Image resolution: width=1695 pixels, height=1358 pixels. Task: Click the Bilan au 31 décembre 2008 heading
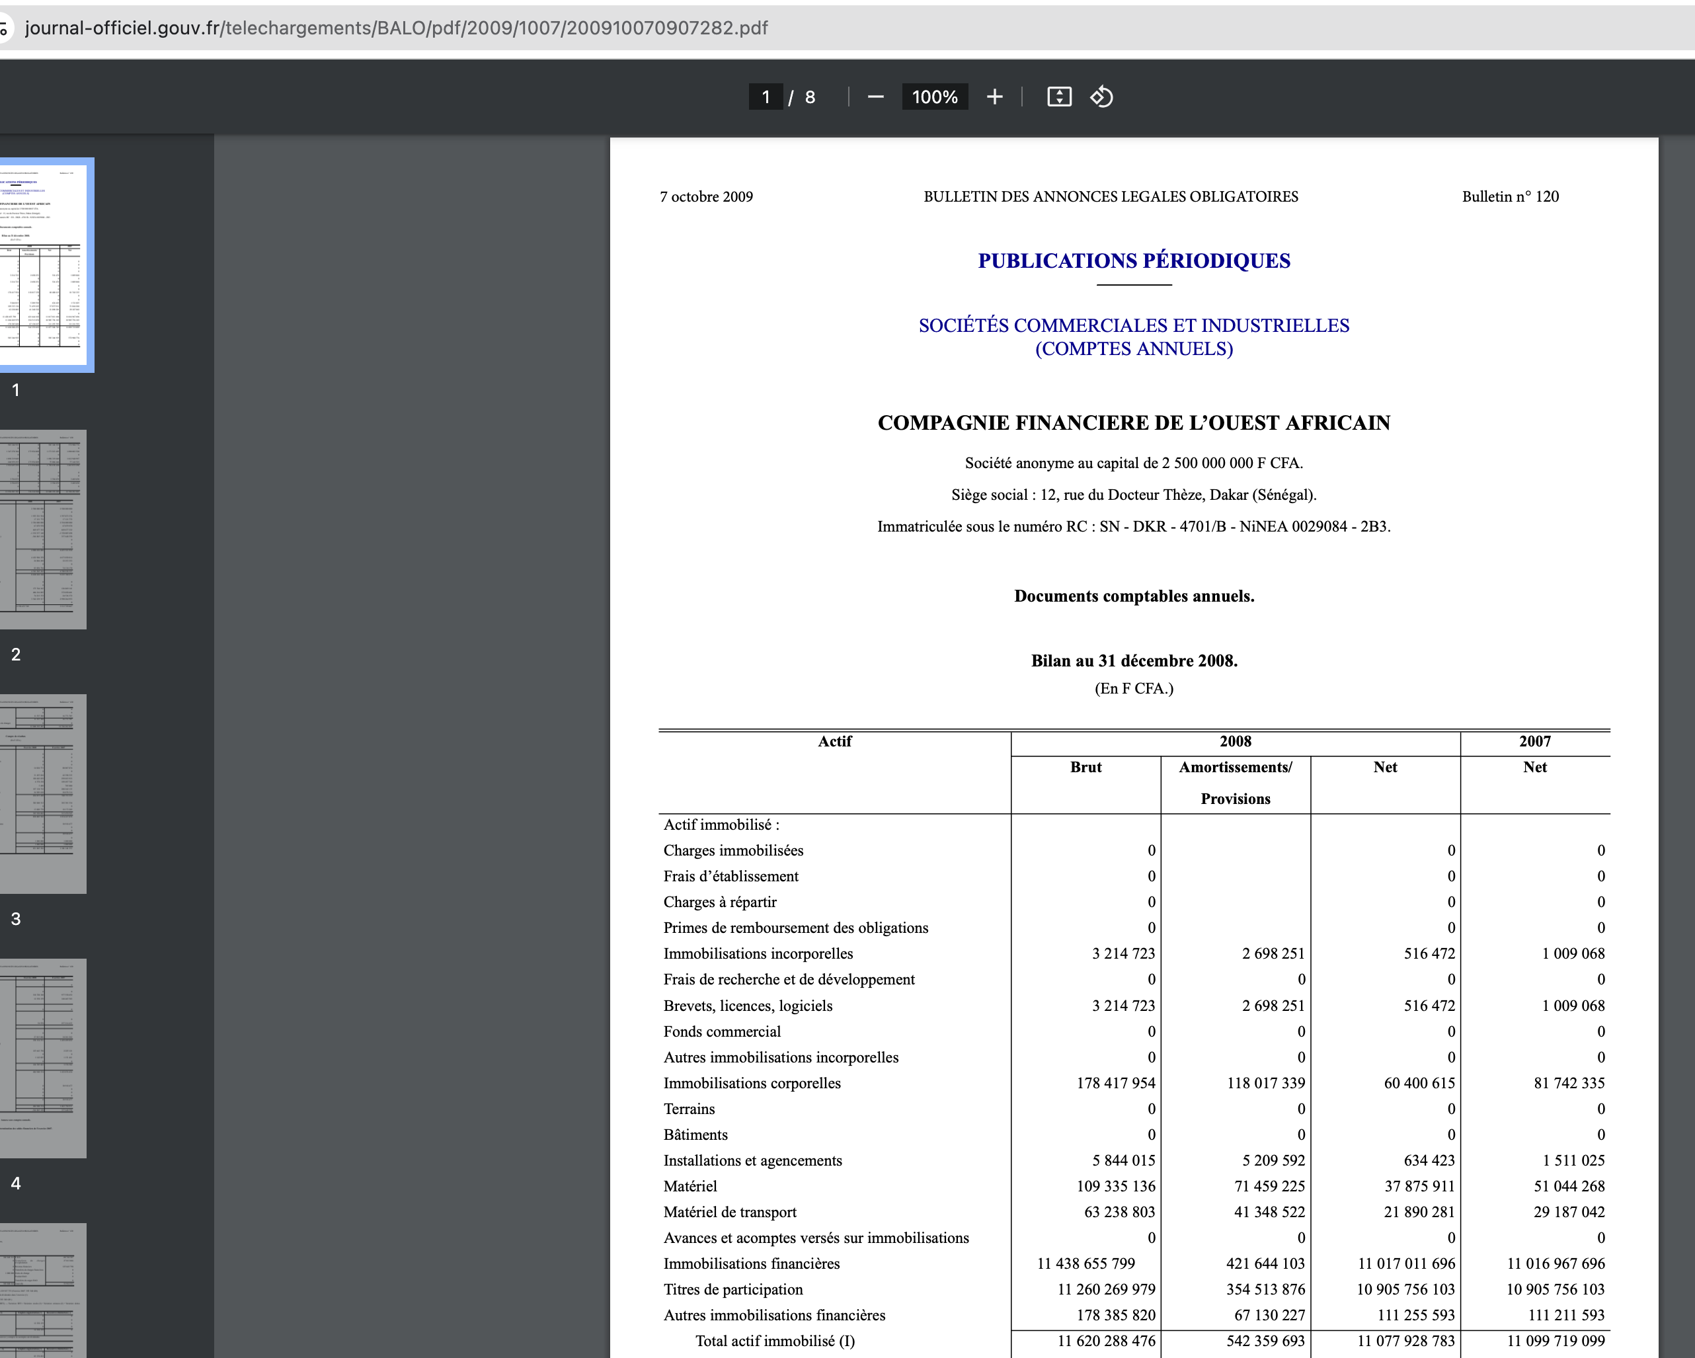(1134, 660)
